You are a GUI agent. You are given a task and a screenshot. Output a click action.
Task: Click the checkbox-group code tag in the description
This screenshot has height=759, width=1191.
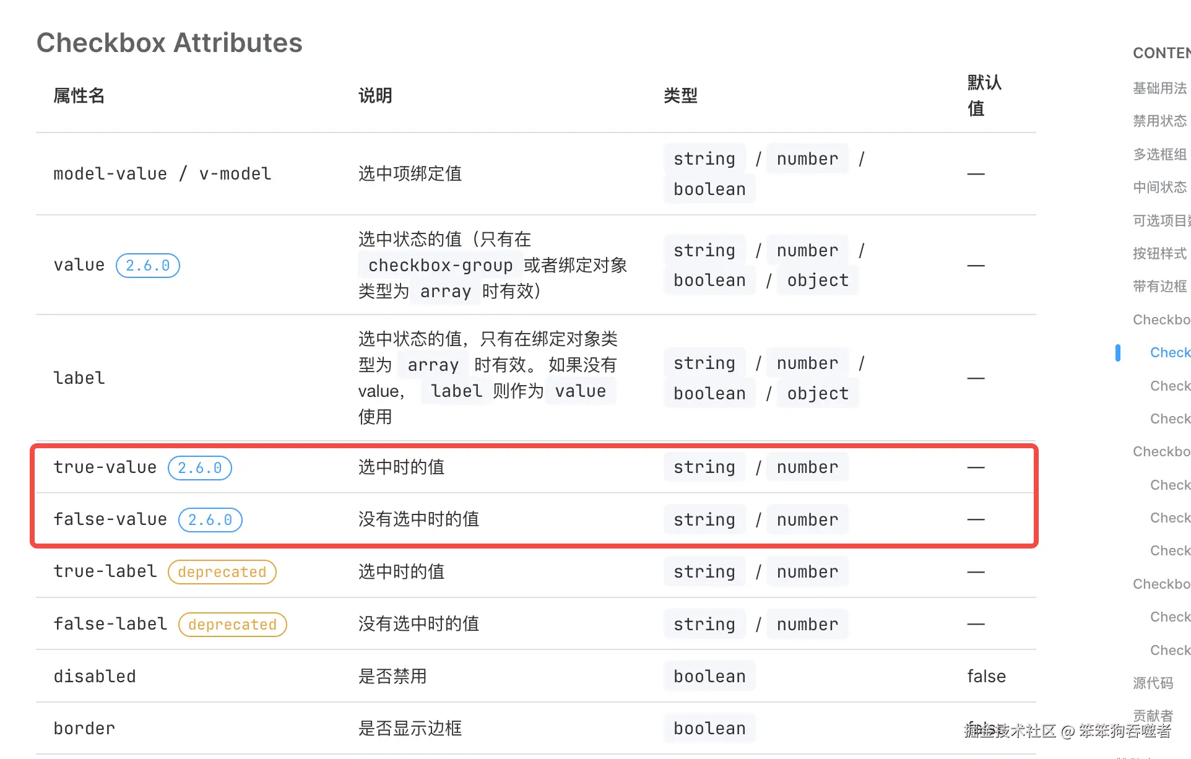(x=440, y=265)
